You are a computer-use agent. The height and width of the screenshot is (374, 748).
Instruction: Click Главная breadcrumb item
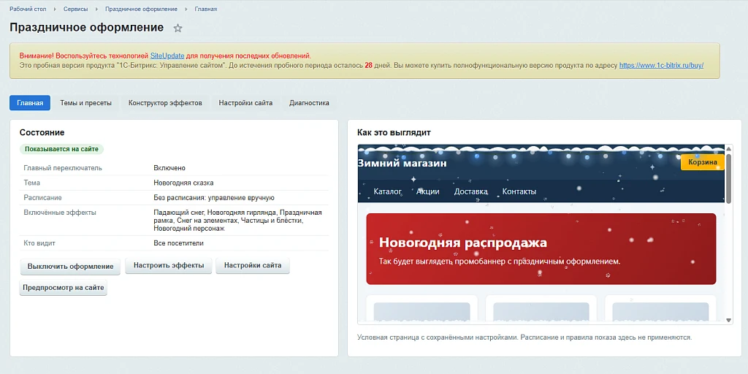(206, 9)
